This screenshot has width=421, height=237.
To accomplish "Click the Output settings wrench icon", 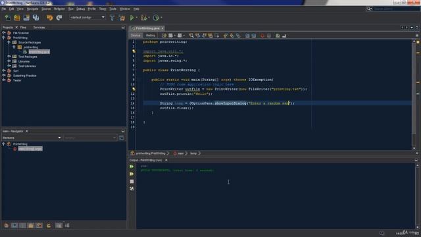I will coord(132,189).
